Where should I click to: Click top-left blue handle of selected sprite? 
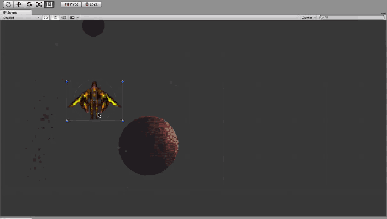[x=67, y=81]
